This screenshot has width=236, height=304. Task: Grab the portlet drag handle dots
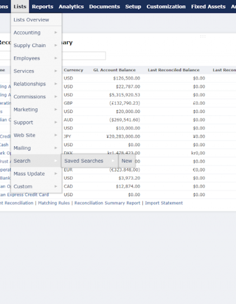click(203, 37)
